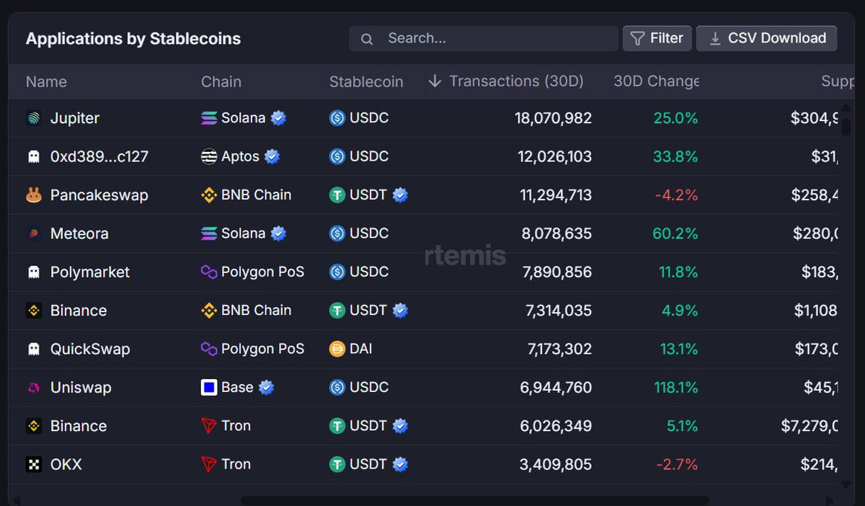Click the USDC coin icon in Jupiter row
The width and height of the screenshot is (865, 506).
point(337,118)
